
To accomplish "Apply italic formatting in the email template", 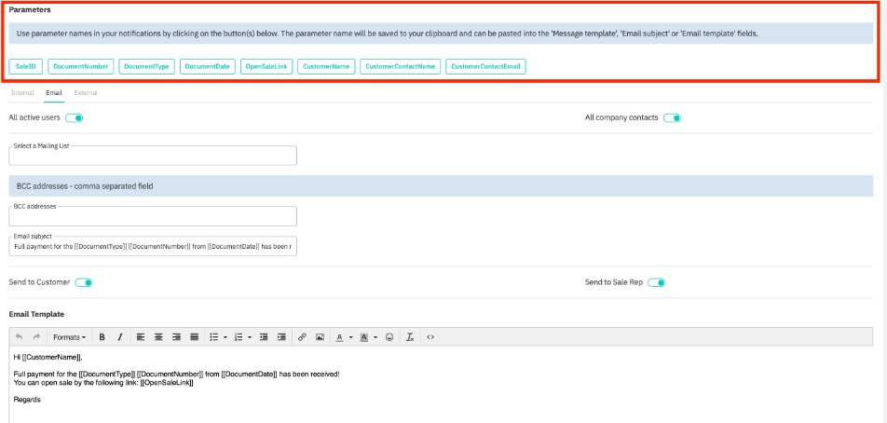I will pos(117,337).
